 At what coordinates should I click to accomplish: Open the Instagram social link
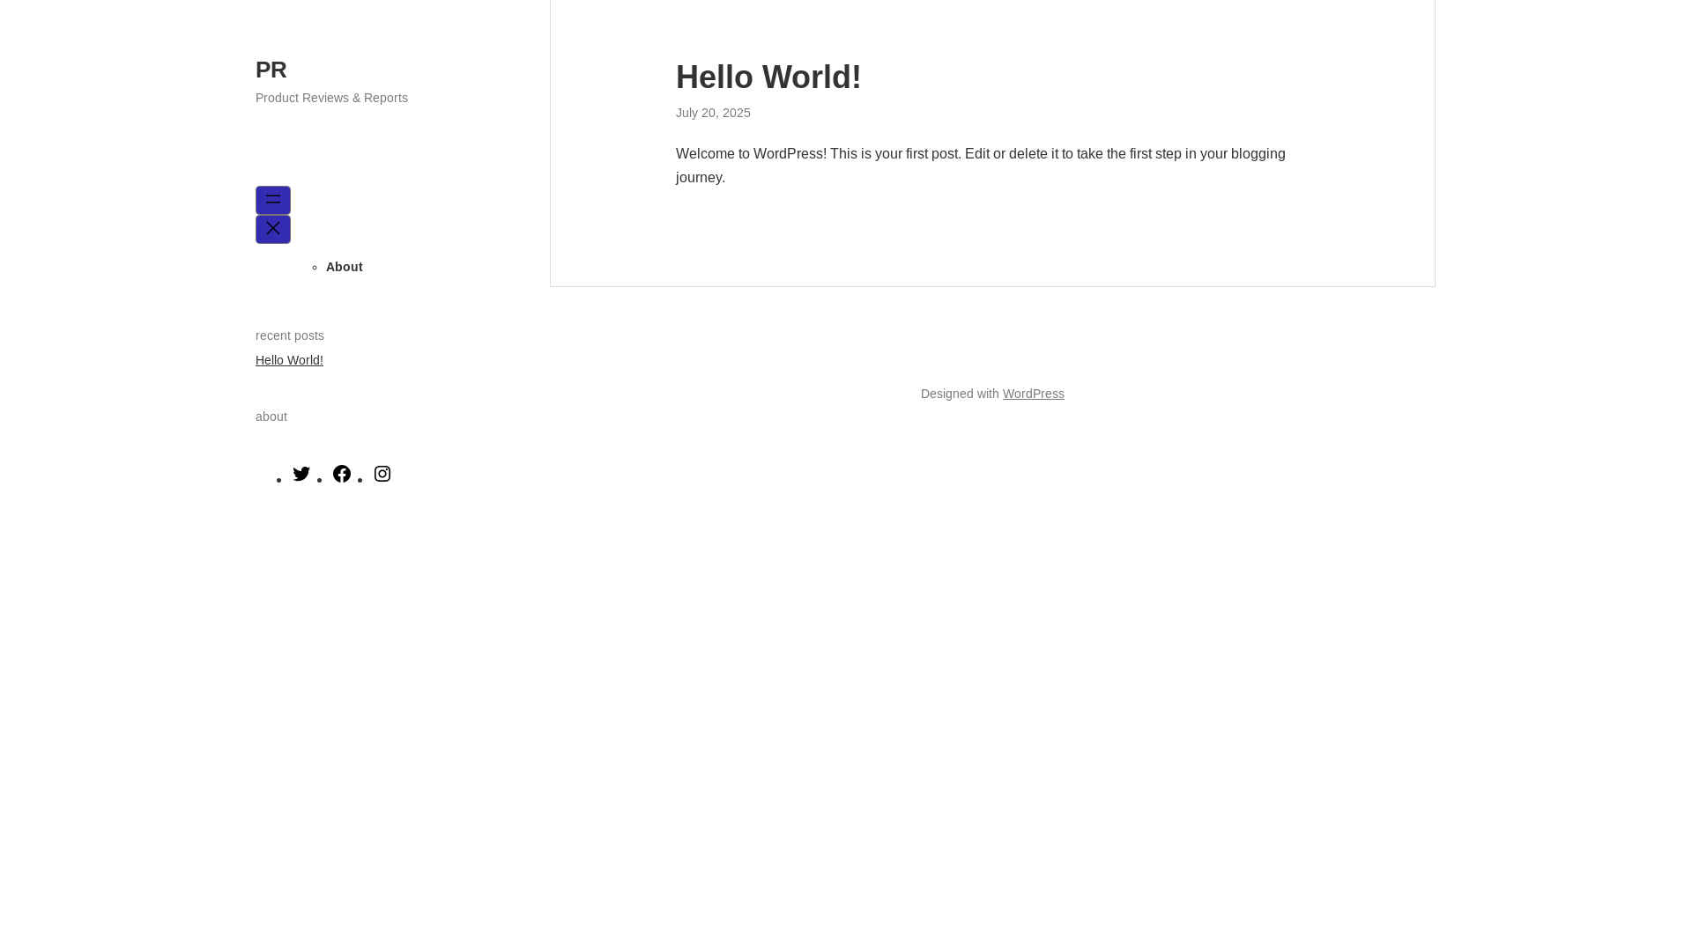point(382,474)
